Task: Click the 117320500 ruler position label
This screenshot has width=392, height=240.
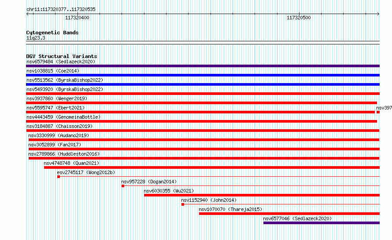Action: [299, 18]
